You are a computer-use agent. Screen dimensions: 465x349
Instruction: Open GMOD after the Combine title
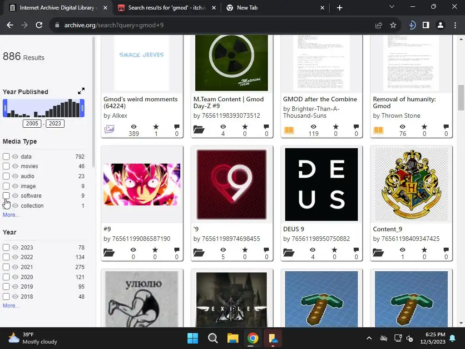click(x=320, y=99)
